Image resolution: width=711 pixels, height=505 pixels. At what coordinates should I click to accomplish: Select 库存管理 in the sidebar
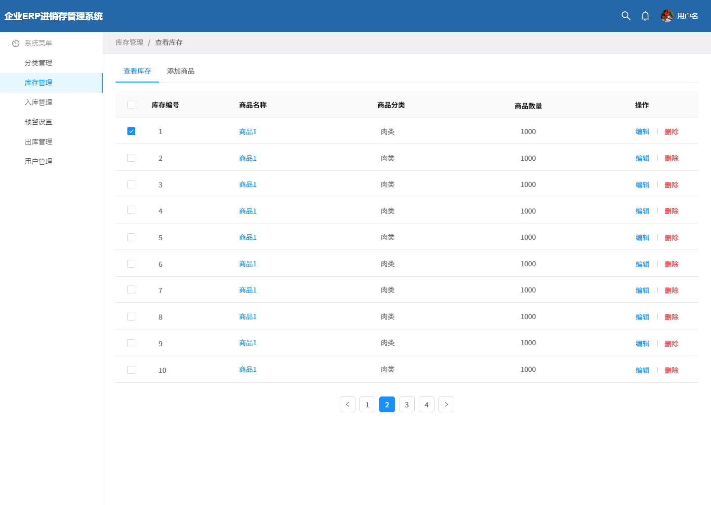[x=51, y=83]
